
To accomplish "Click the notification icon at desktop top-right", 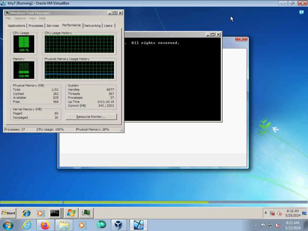I will (301, 12).
